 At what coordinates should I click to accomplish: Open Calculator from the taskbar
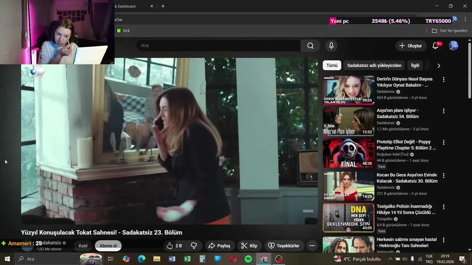(x=202, y=259)
